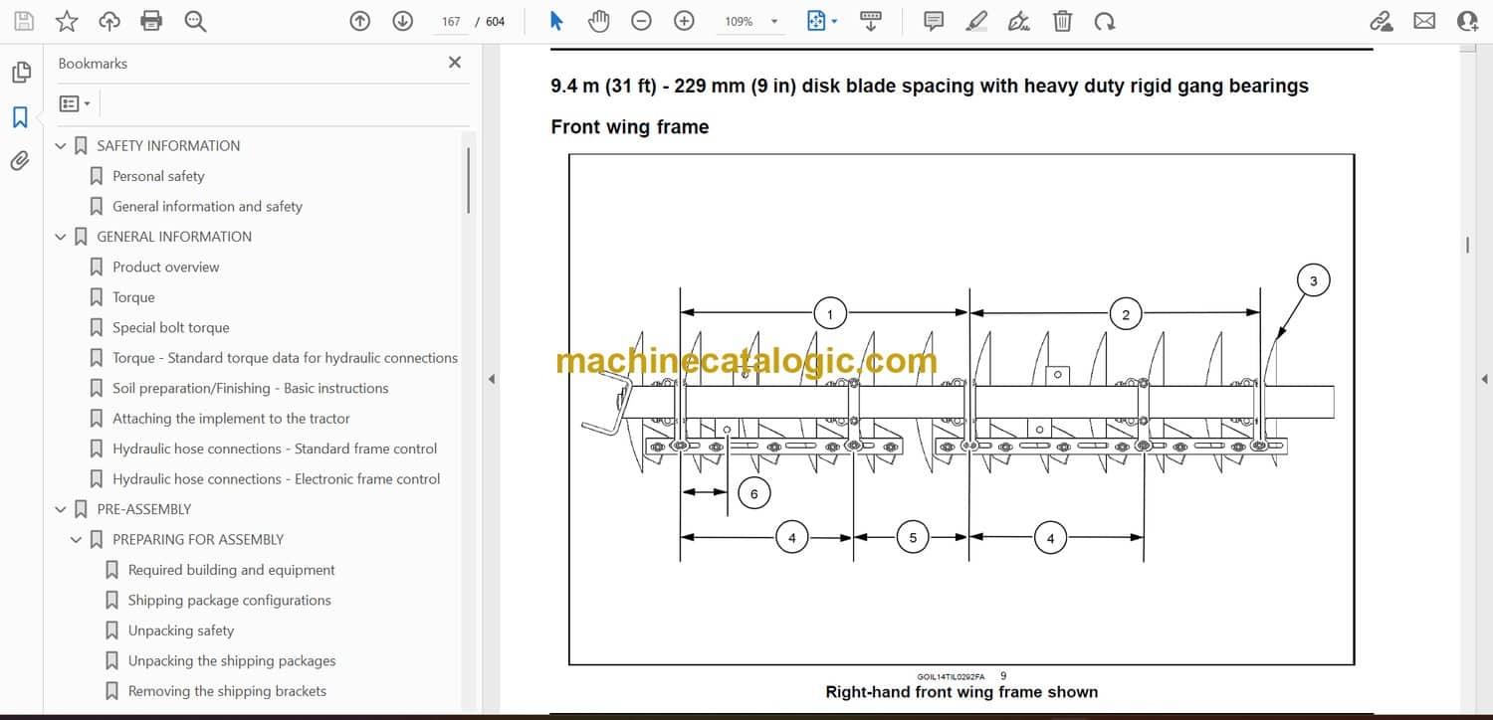Open the SAFETY INFORMATION bookmark
The image size is (1493, 720).
tap(168, 146)
